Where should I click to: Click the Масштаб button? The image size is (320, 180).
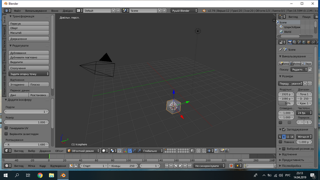click(29, 32)
